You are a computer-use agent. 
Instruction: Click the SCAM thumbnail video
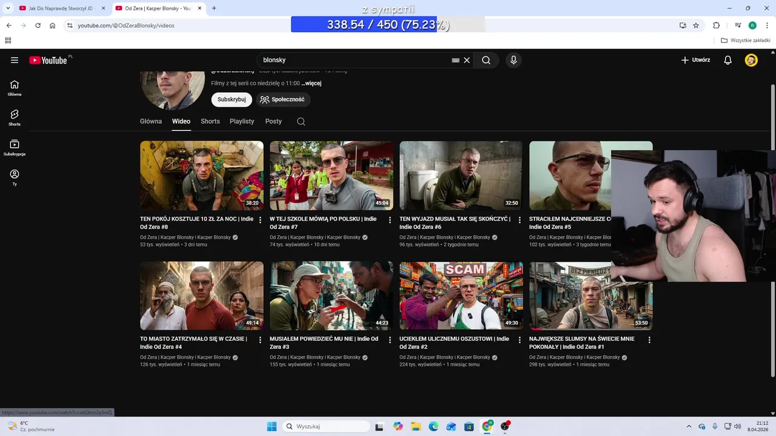[461, 296]
